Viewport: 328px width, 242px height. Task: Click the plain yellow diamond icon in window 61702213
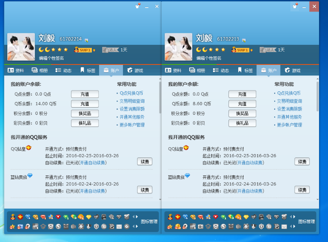click(x=246, y=217)
